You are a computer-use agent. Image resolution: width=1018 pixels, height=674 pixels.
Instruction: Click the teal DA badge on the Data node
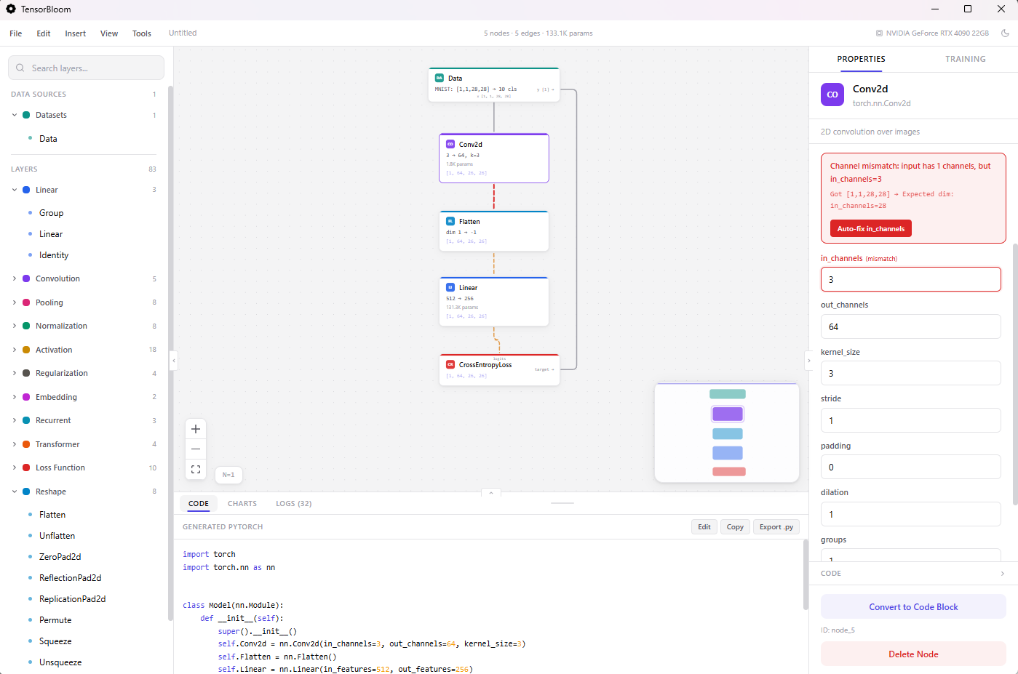click(439, 77)
